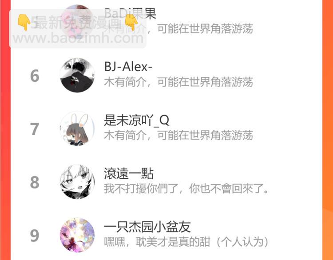The height and width of the screenshot is (260, 333).
Task: Click the www.baozimh.com watermark link
Action: pos(78,38)
